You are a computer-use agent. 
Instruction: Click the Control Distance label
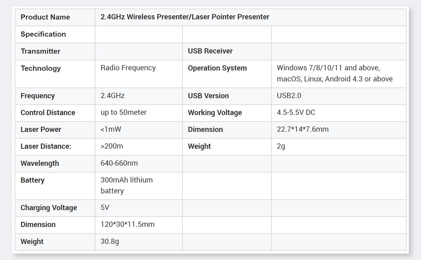[48, 113]
